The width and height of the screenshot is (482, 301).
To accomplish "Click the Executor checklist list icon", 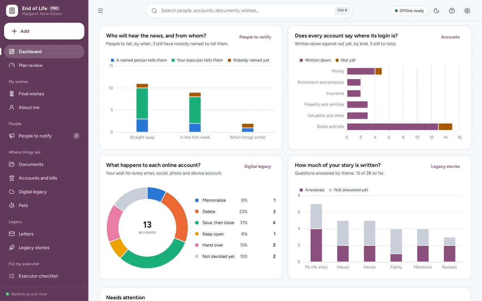I will (x=12, y=276).
